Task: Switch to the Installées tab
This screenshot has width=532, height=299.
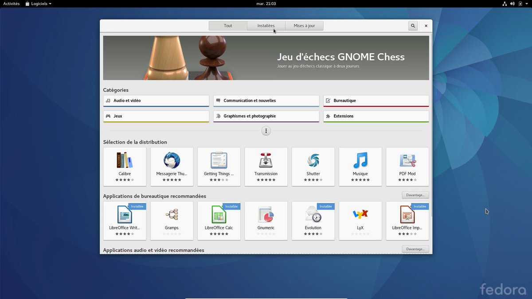Action: [266, 26]
